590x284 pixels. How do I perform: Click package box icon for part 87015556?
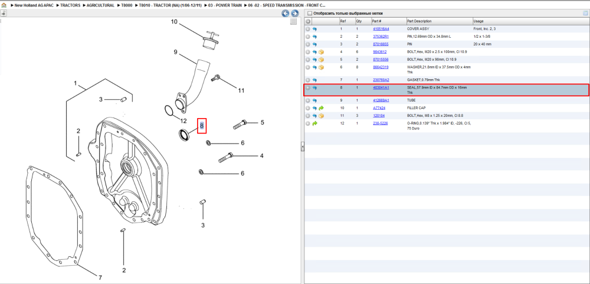click(x=322, y=60)
